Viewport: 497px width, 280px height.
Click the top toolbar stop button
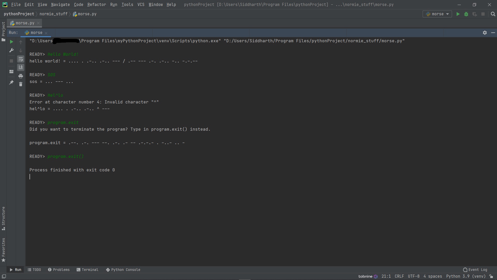(x=483, y=14)
